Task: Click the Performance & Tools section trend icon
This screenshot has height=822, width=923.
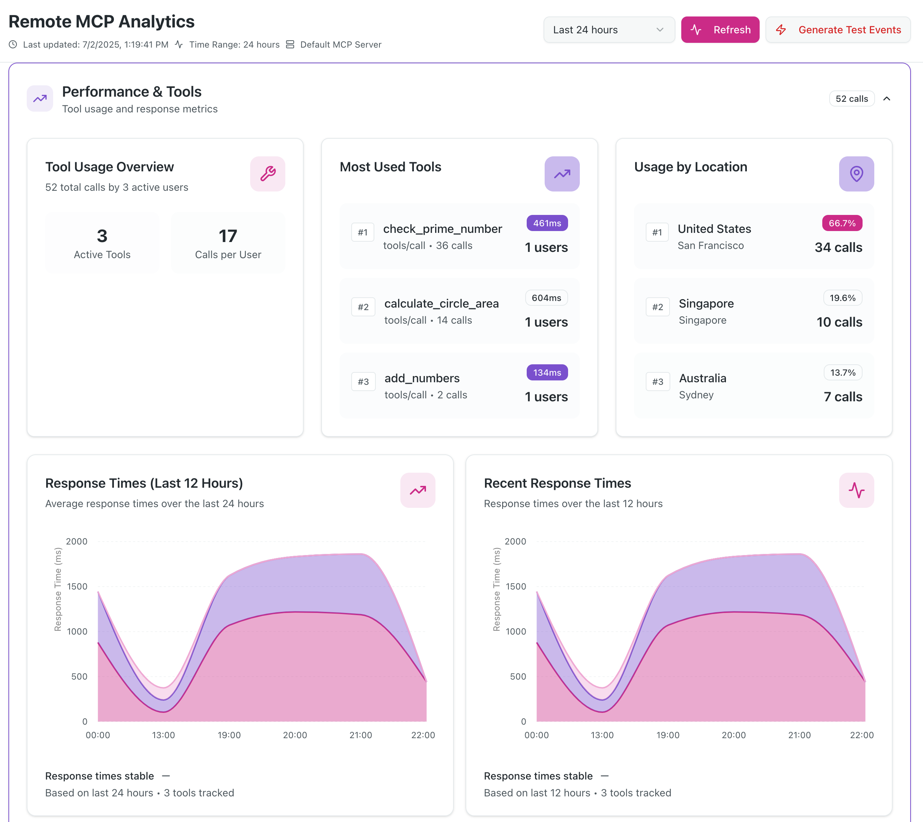Action: click(40, 98)
